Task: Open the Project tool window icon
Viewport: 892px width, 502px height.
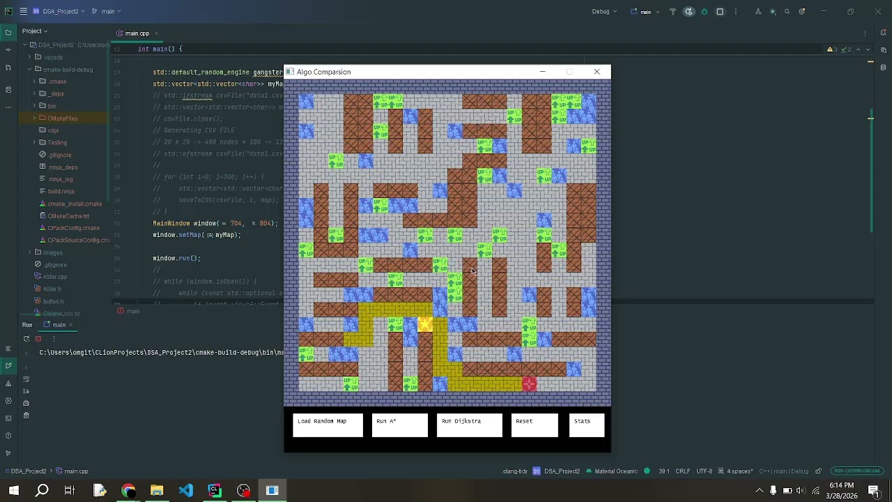Action: [8, 31]
